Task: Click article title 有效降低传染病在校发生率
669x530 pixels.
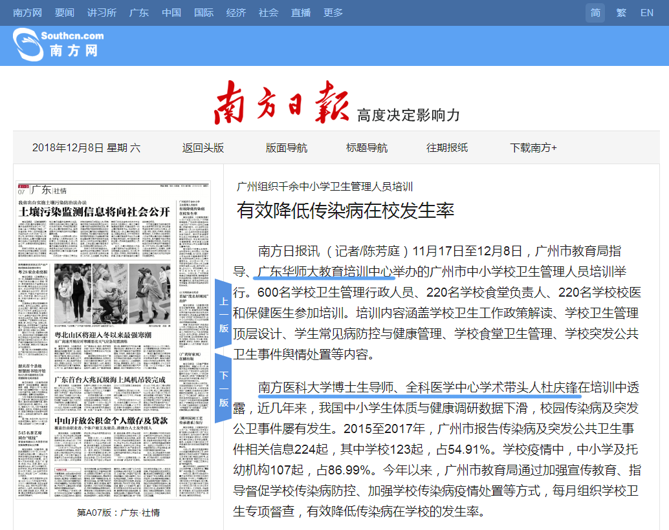Action: 345,210
